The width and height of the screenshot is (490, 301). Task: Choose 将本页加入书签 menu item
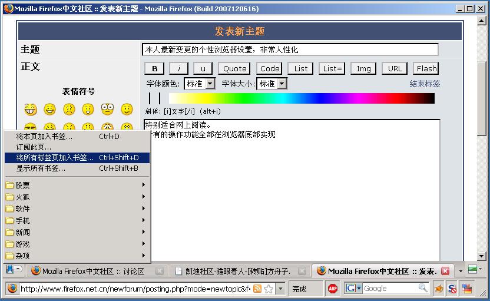77,137
